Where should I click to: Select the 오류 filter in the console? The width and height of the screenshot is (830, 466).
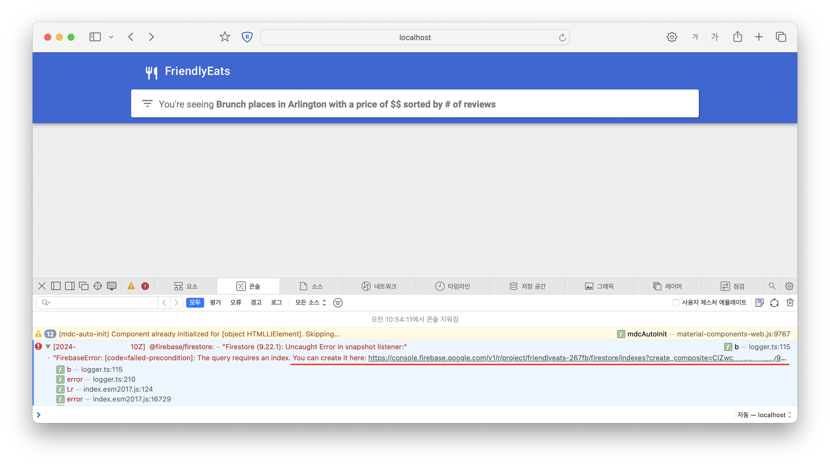pyautogui.click(x=236, y=302)
